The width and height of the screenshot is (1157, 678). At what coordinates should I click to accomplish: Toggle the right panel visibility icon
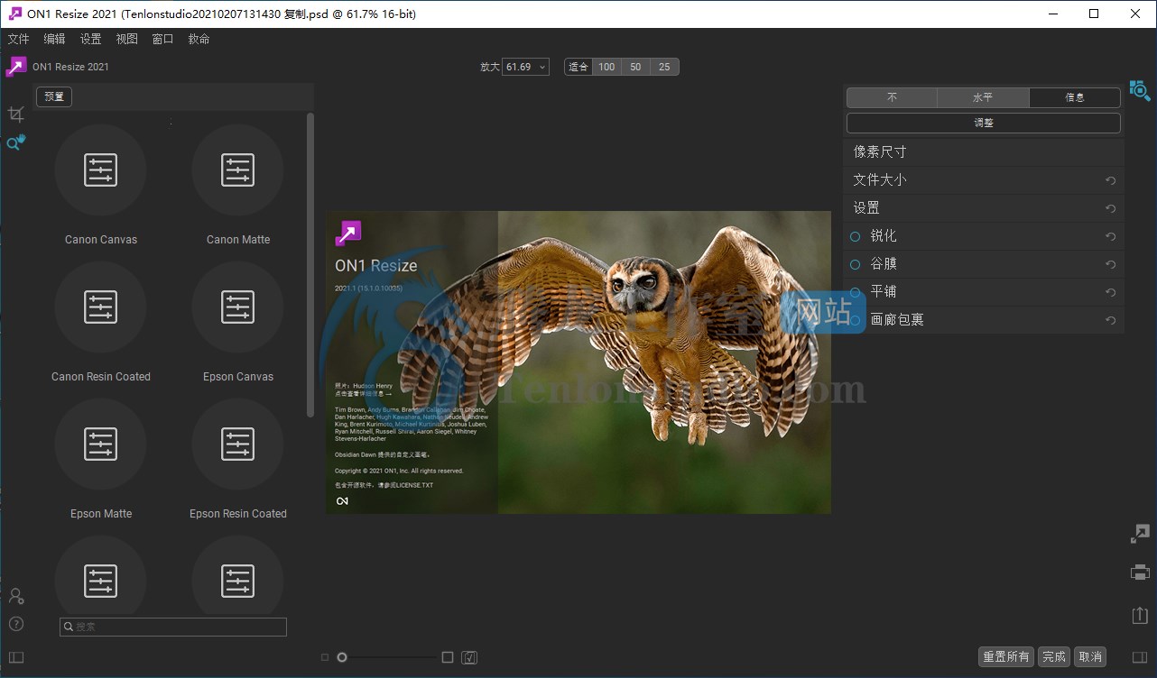[1140, 657]
